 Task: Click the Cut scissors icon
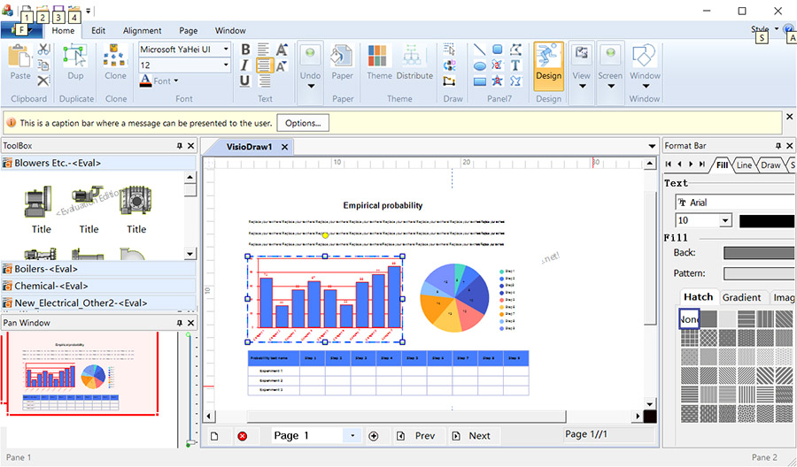pyautogui.click(x=43, y=50)
